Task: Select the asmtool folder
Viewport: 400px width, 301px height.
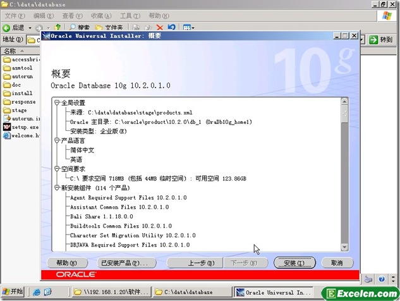Action: (18, 68)
